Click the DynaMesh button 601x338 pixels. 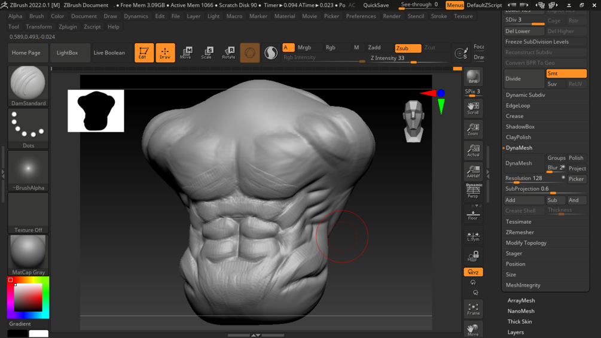point(524,163)
